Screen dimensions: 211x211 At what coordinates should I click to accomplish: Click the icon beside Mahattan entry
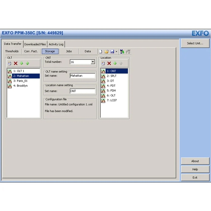click(x=10, y=76)
